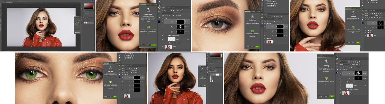Collapse Skin group in Contouring screenshot
The height and width of the screenshot is (104, 385).
165,18
